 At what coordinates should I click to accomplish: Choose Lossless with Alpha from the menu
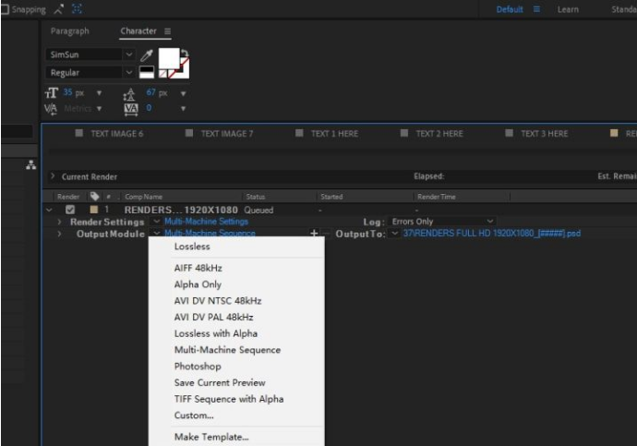coord(215,333)
